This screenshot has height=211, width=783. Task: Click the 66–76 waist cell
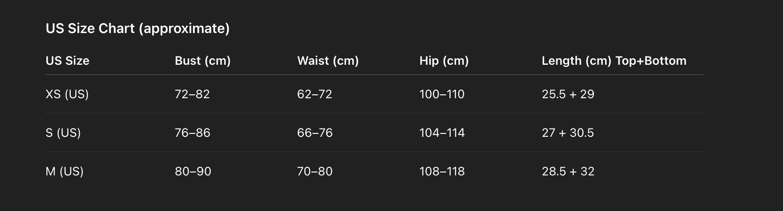coord(315,133)
